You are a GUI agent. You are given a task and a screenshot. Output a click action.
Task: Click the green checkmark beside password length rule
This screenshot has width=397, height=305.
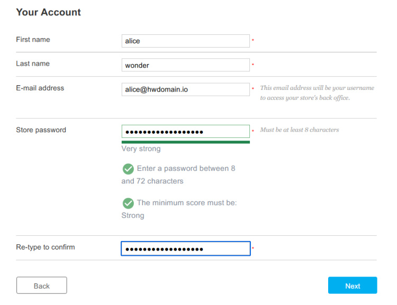pyautogui.click(x=128, y=169)
